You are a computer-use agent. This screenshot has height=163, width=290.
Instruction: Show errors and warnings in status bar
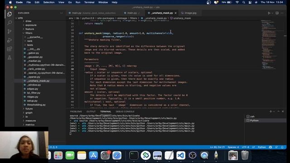pyautogui.click(x=53, y=147)
